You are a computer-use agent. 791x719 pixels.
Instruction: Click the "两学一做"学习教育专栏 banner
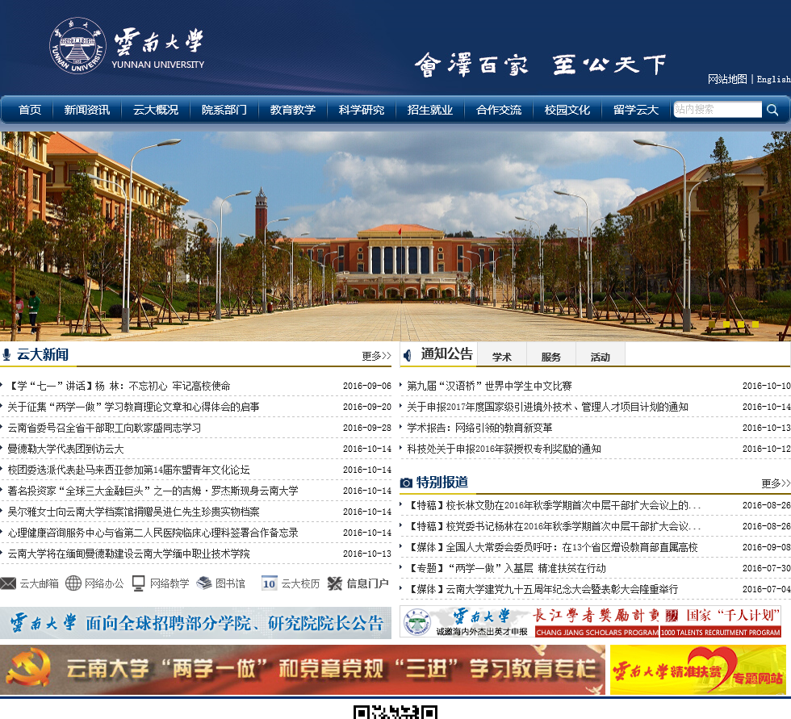(x=303, y=670)
